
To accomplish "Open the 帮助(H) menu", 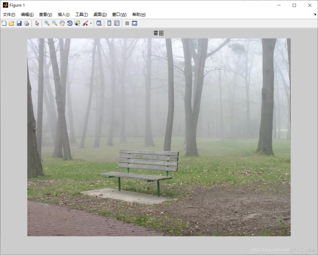I will [x=139, y=15].
